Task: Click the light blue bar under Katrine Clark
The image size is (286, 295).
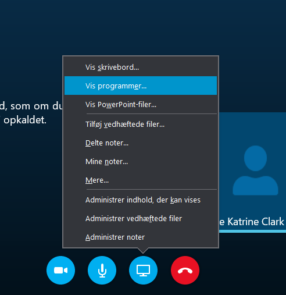Action: 252,231
